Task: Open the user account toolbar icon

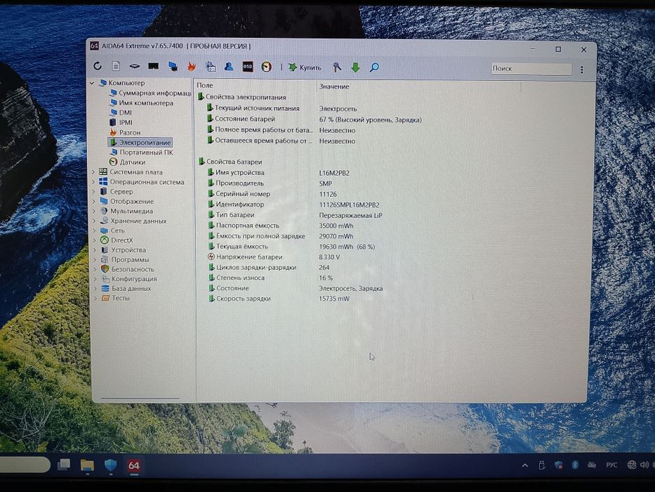Action: (x=228, y=66)
